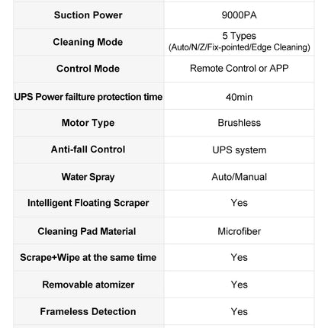Click Intelligent Floating Scraper label
The height and width of the screenshot is (328, 328).
(x=88, y=203)
